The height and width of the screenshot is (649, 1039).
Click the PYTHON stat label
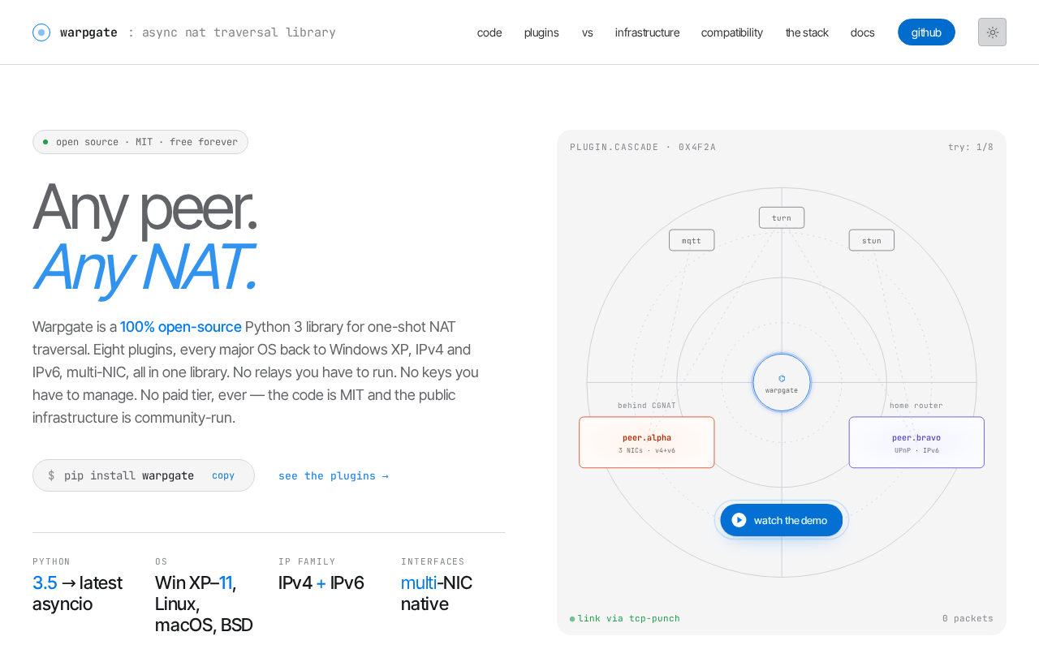(x=52, y=561)
